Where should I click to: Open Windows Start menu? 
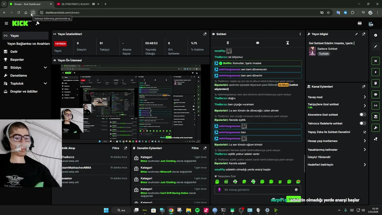click(x=106, y=210)
